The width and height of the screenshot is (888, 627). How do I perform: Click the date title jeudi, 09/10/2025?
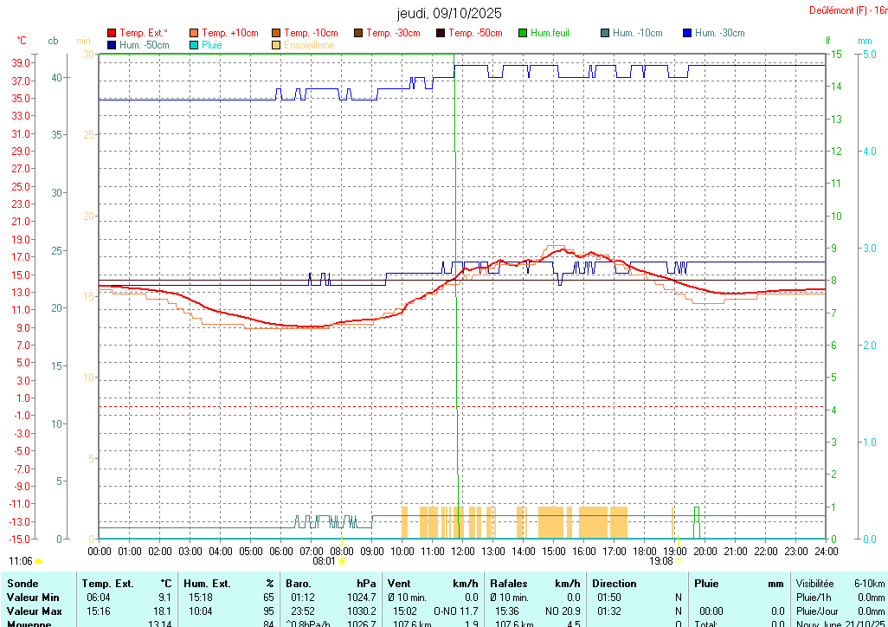coord(448,13)
